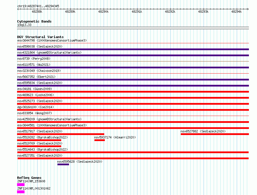257x195 pixels.
Task: Click the nsv6527882 (Sedlazeck2020) label
Action: coord(203,131)
